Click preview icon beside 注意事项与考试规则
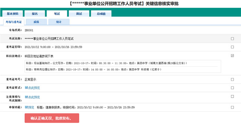241x124 pixels. coord(27,97)
